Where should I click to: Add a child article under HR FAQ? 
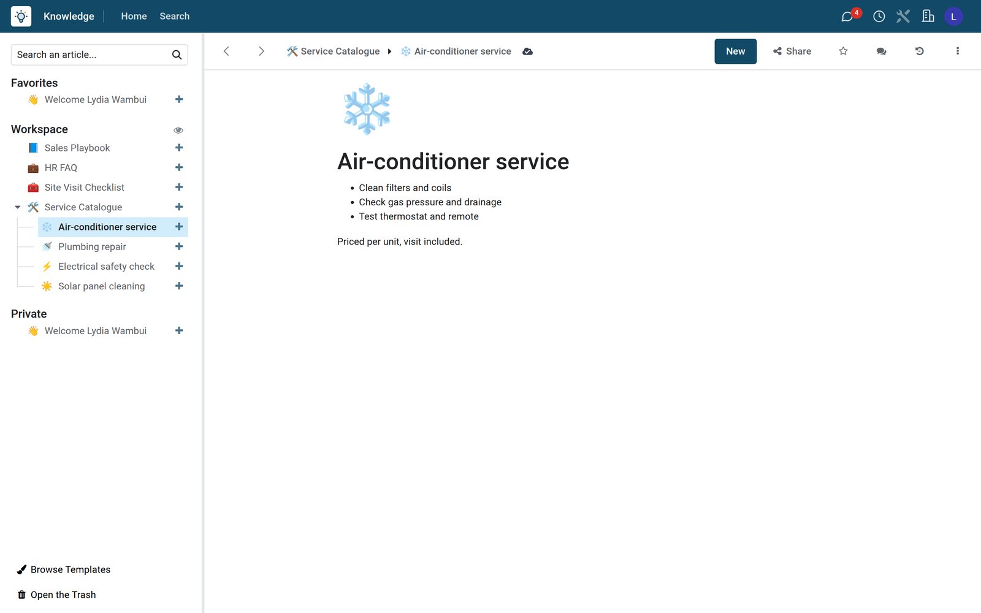(179, 167)
